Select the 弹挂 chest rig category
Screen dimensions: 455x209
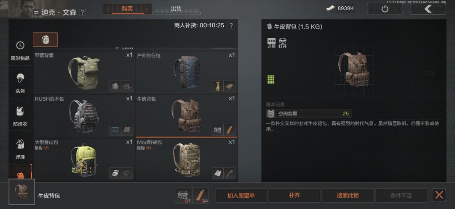click(20, 149)
